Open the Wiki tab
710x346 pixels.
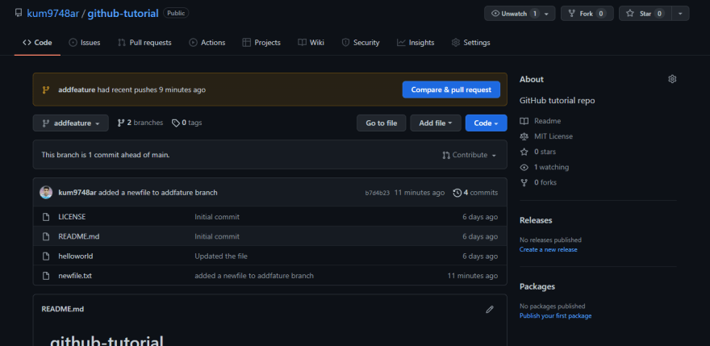pyautogui.click(x=311, y=43)
